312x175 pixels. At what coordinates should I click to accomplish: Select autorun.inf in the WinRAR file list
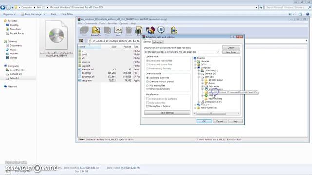click(88, 69)
